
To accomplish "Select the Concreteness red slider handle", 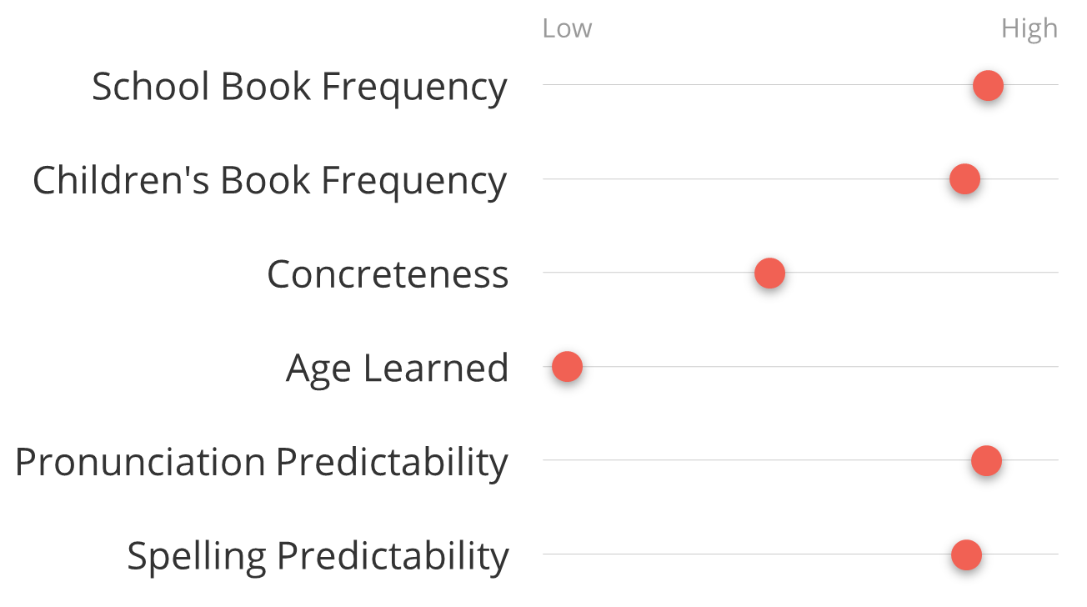I will pos(769,273).
